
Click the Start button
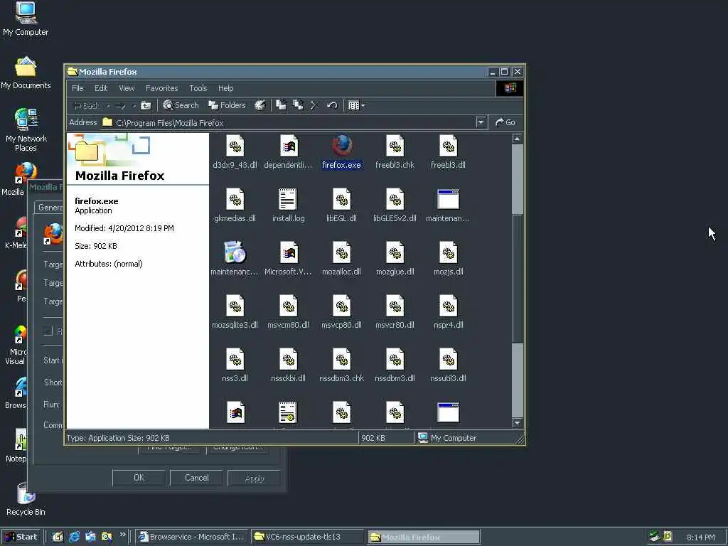click(21, 537)
